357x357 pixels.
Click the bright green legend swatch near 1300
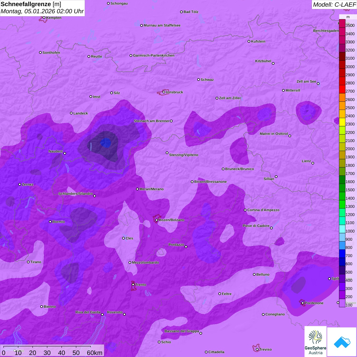[342, 204]
